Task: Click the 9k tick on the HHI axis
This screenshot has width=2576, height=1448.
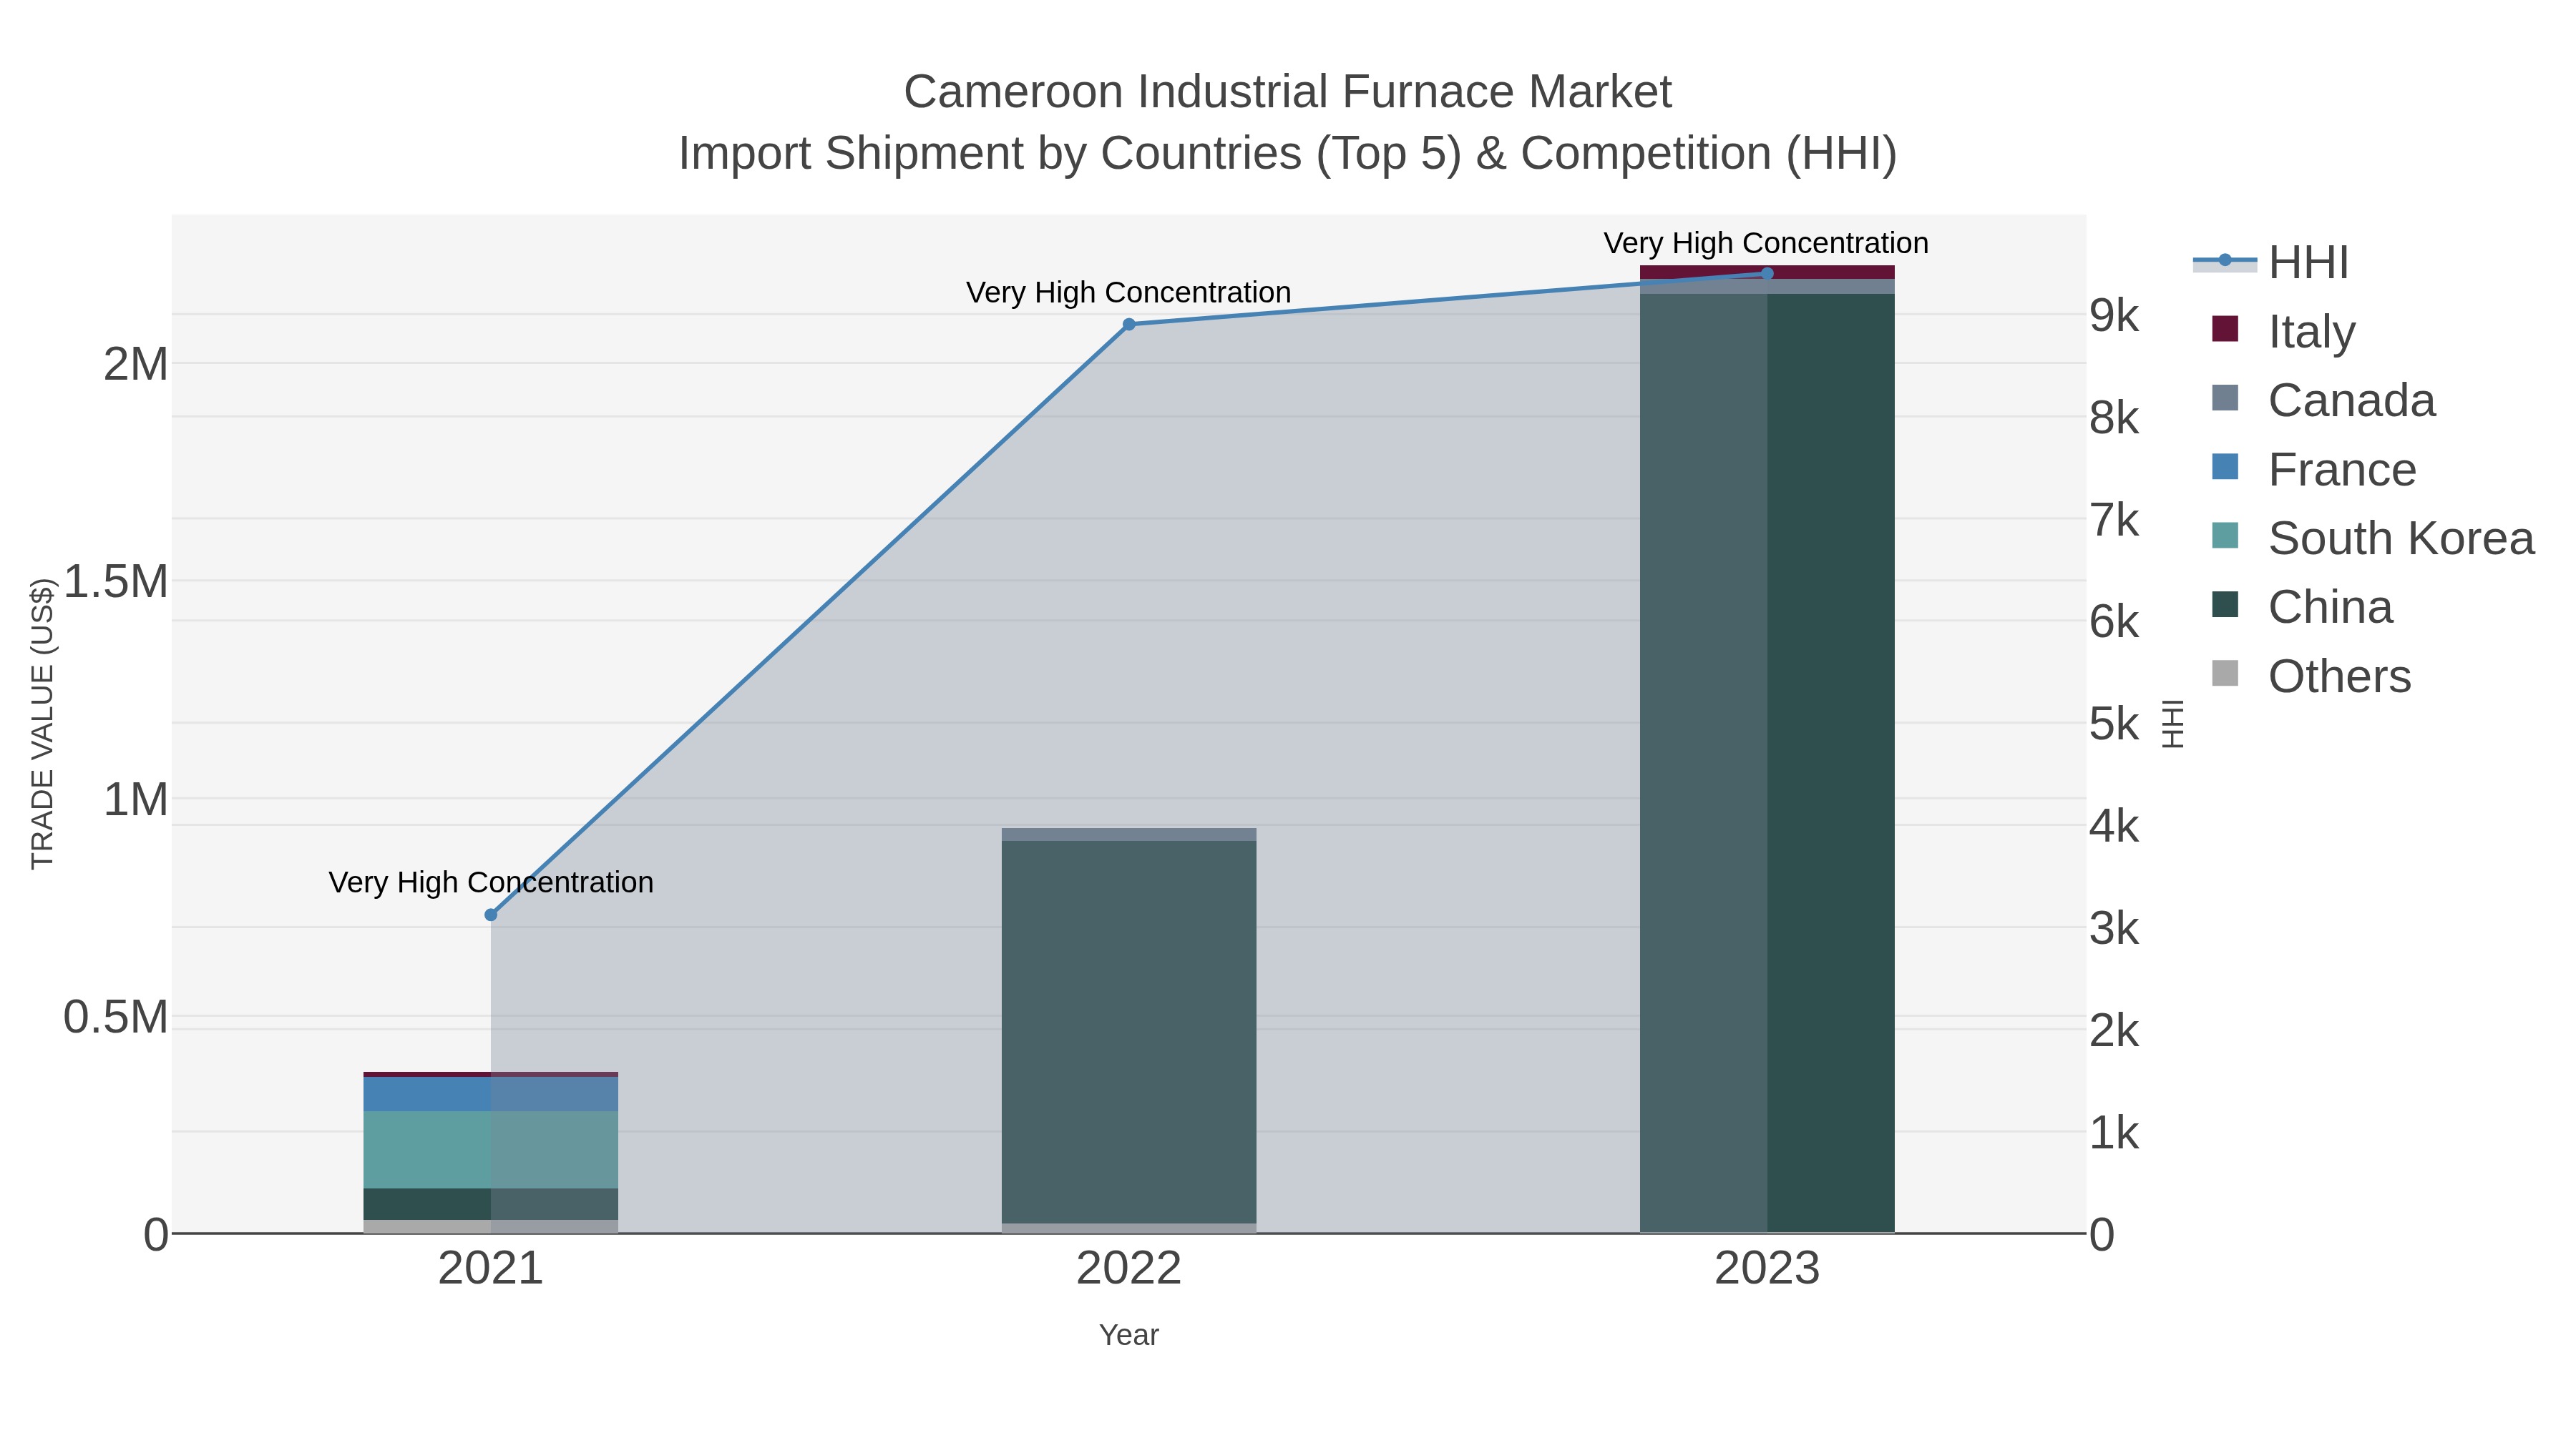Action: (x=2114, y=316)
